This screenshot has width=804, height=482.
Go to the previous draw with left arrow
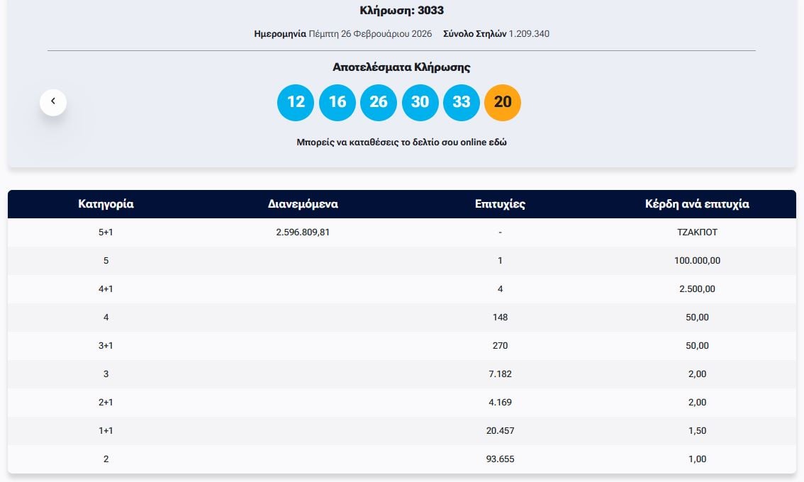click(53, 102)
